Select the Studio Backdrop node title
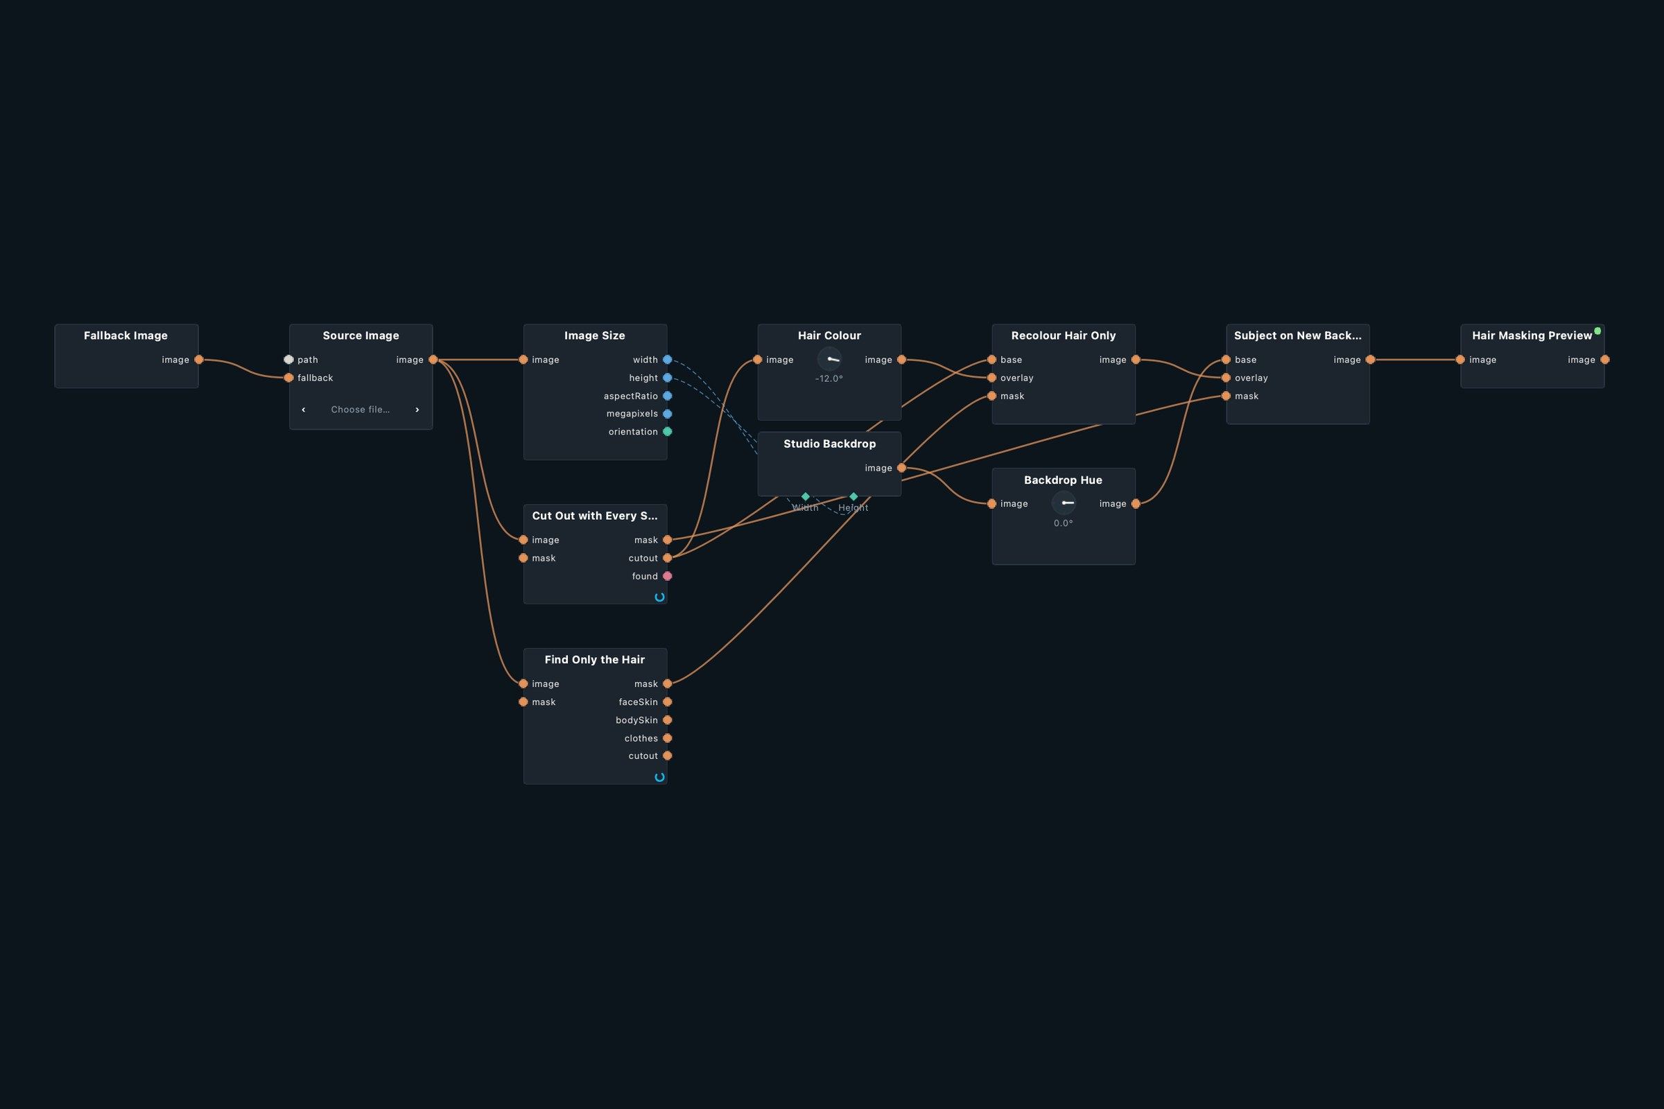 829,444
